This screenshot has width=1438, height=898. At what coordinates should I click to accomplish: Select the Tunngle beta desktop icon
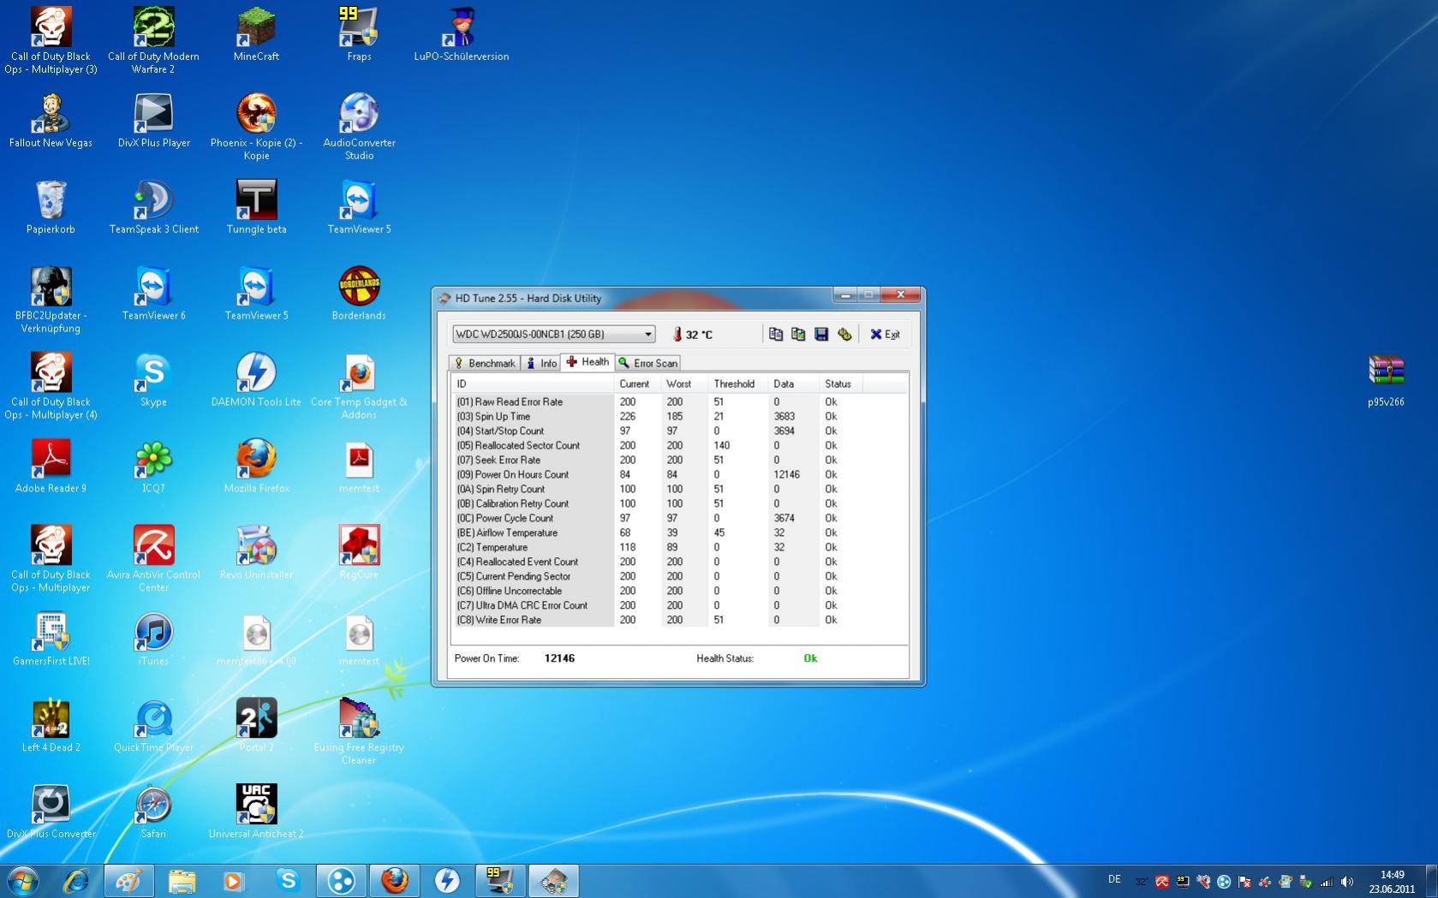tap(256, 207)
